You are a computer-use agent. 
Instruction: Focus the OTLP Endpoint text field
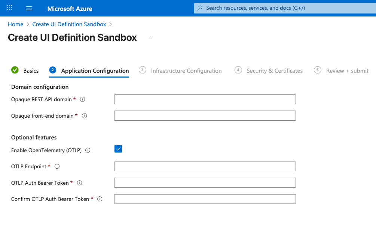tap(205, 166)
